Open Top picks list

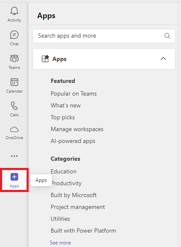(x=62, y=117)
